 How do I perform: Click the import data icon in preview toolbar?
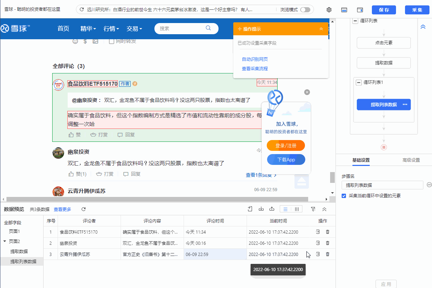[x=261, y=209]
